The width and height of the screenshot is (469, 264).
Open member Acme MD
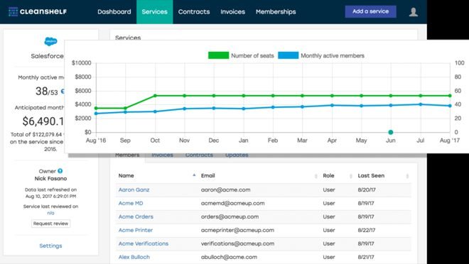pyautogui.click(x=131, y=204)
